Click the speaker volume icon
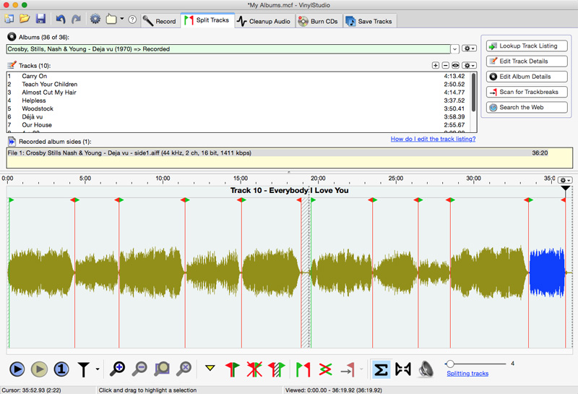The image size is (578, 394). click(426, 369)
